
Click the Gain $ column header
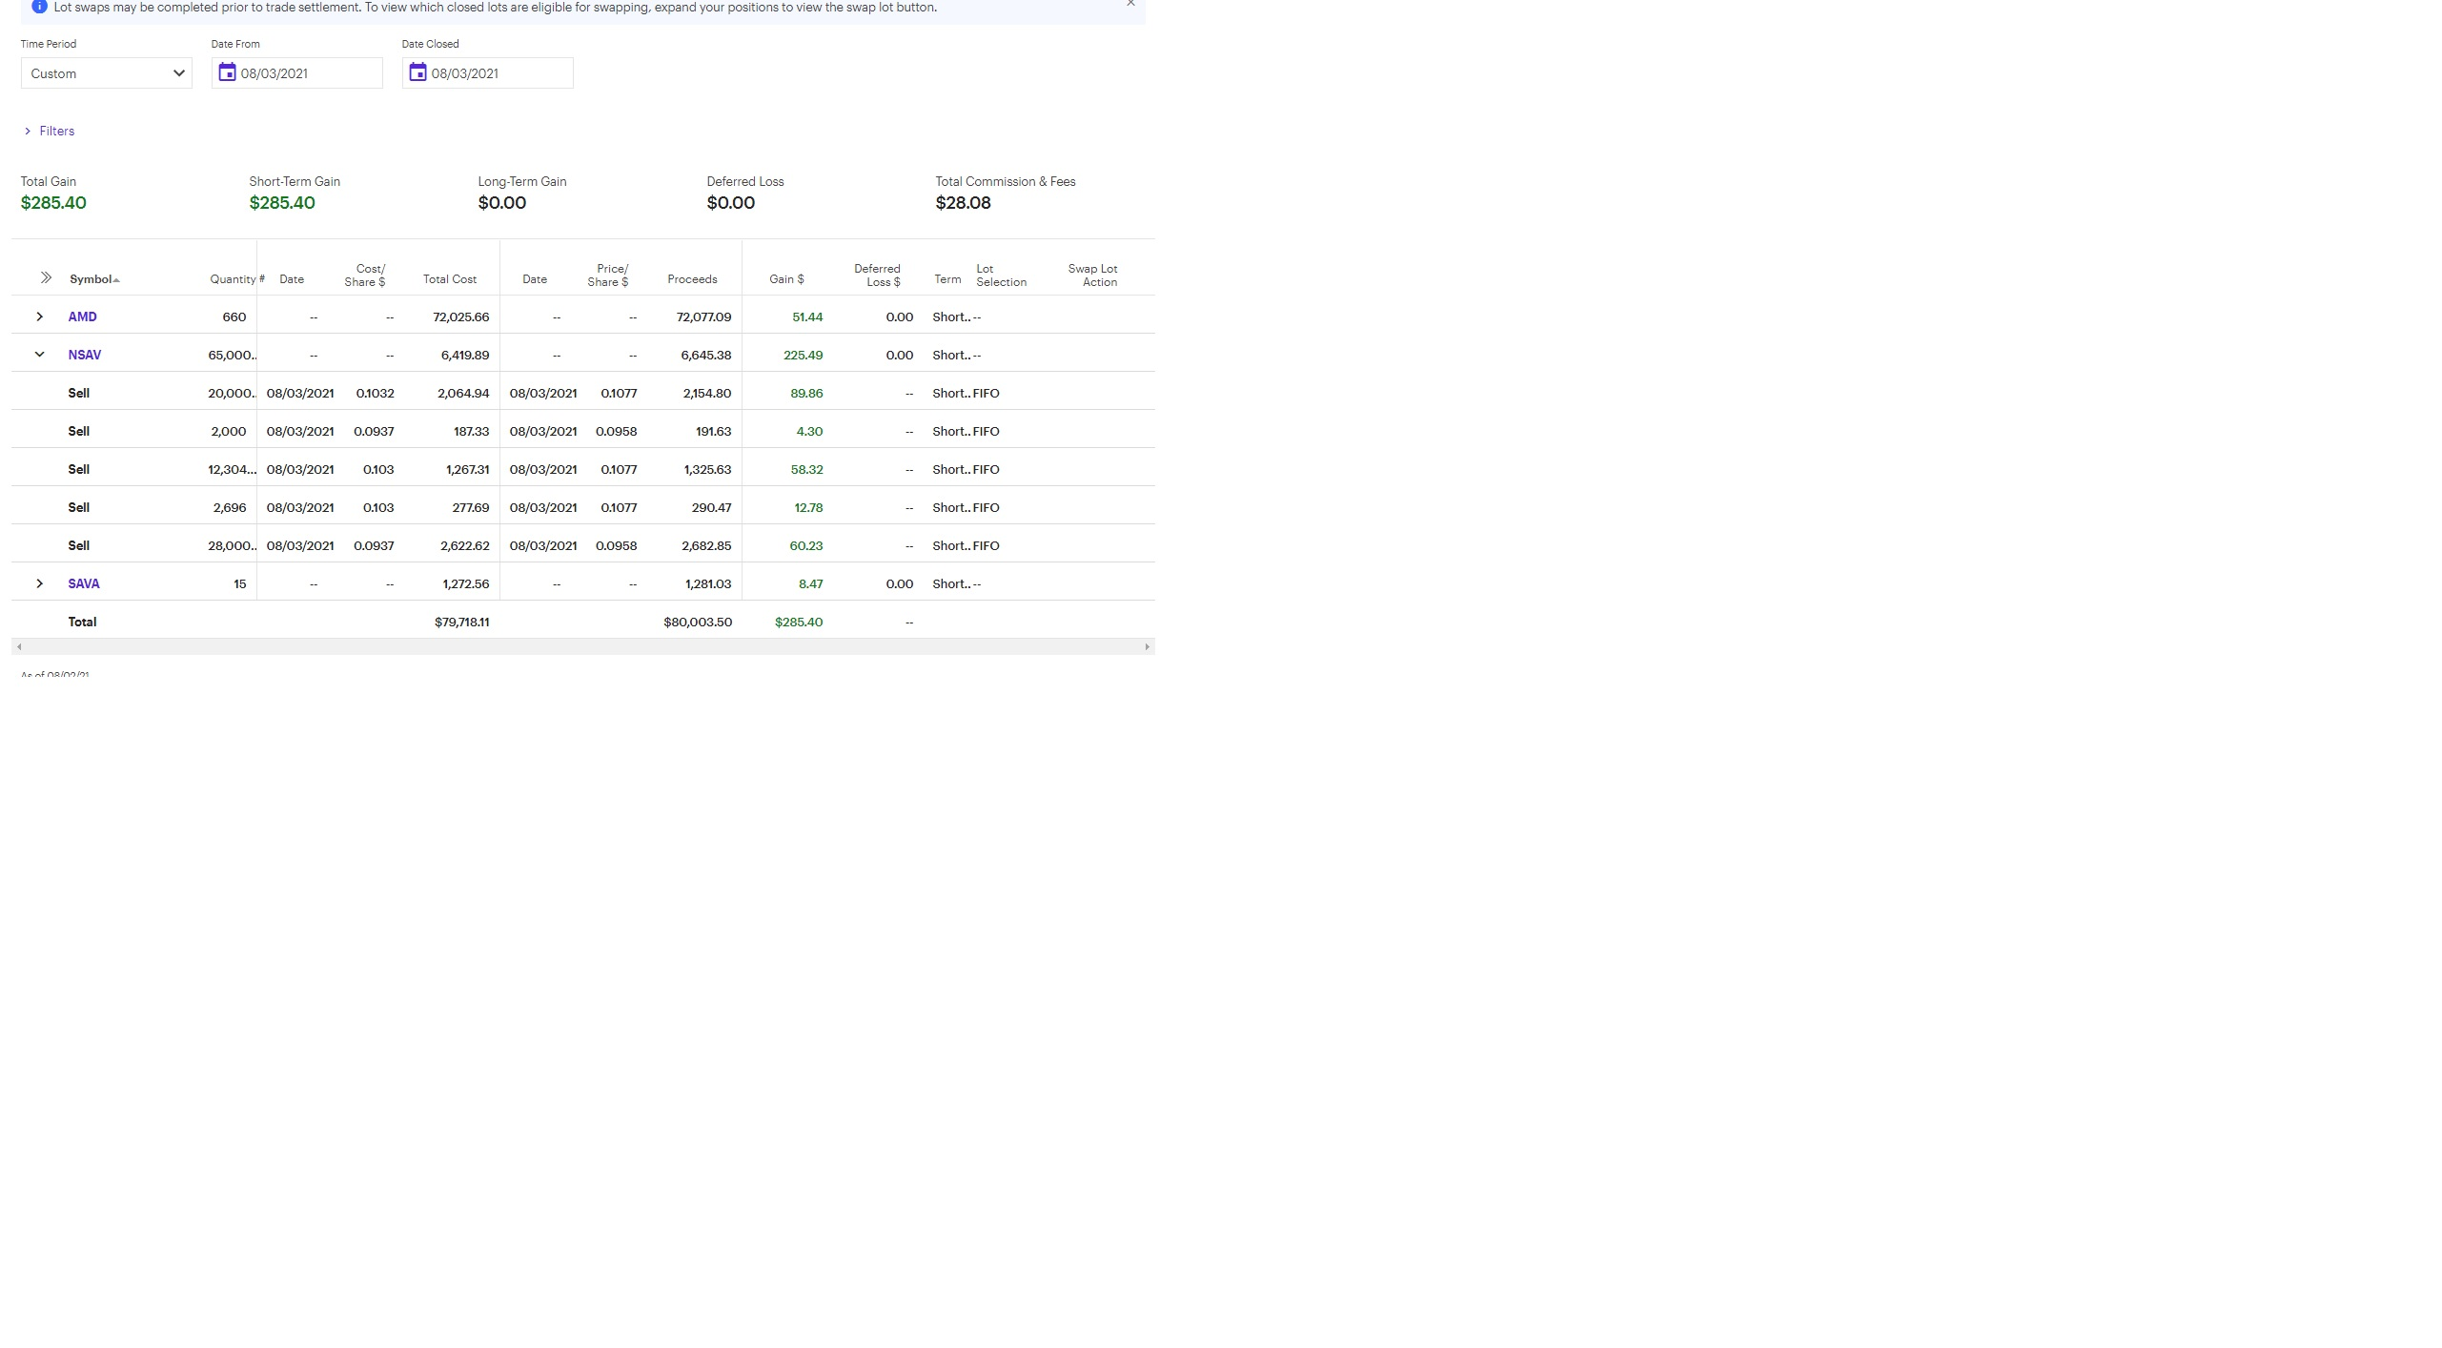pos(786,279)
